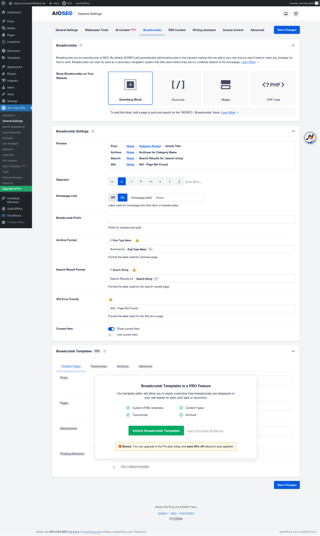Choose the Widget breadcrumb display option
The image size is (320, 536).
point(225,88)
